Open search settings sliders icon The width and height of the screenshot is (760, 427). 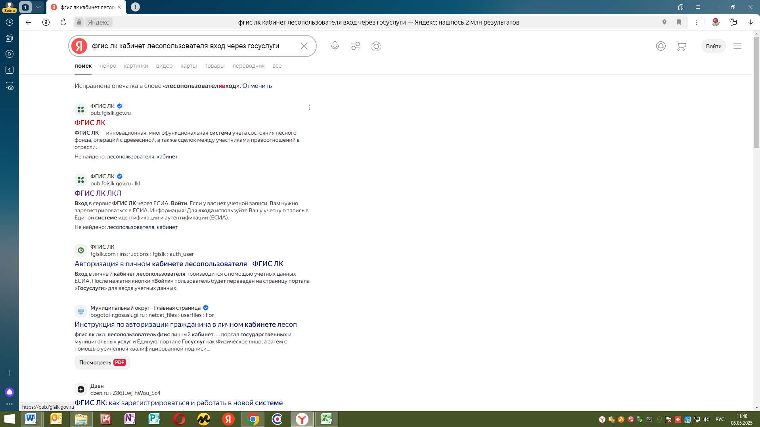pos(356,46)
